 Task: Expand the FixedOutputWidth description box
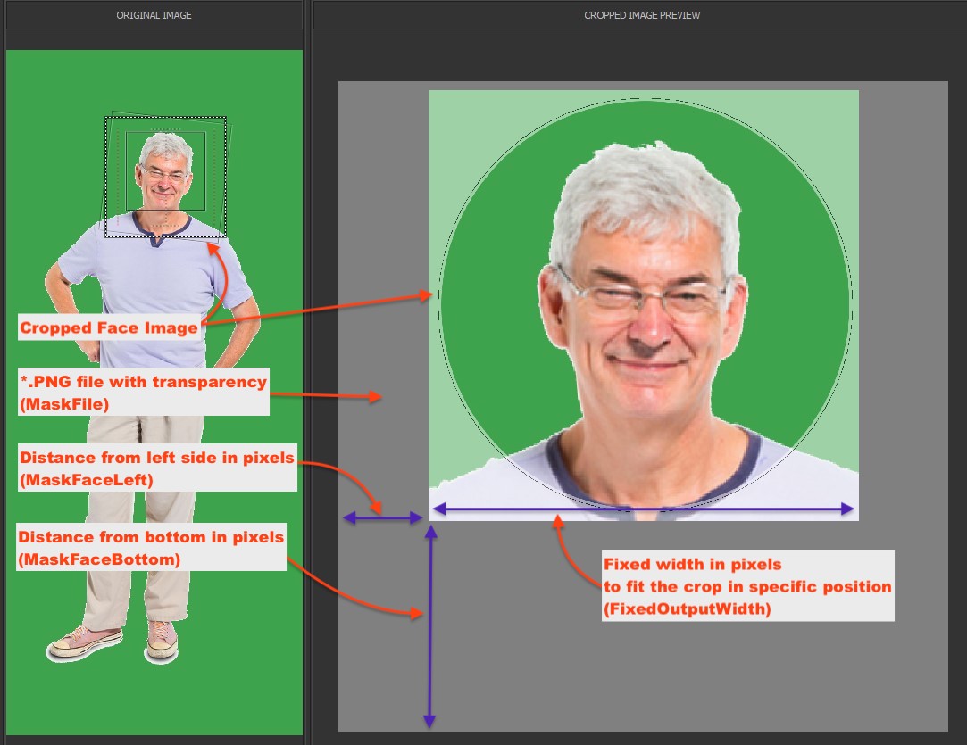point(748,586)
